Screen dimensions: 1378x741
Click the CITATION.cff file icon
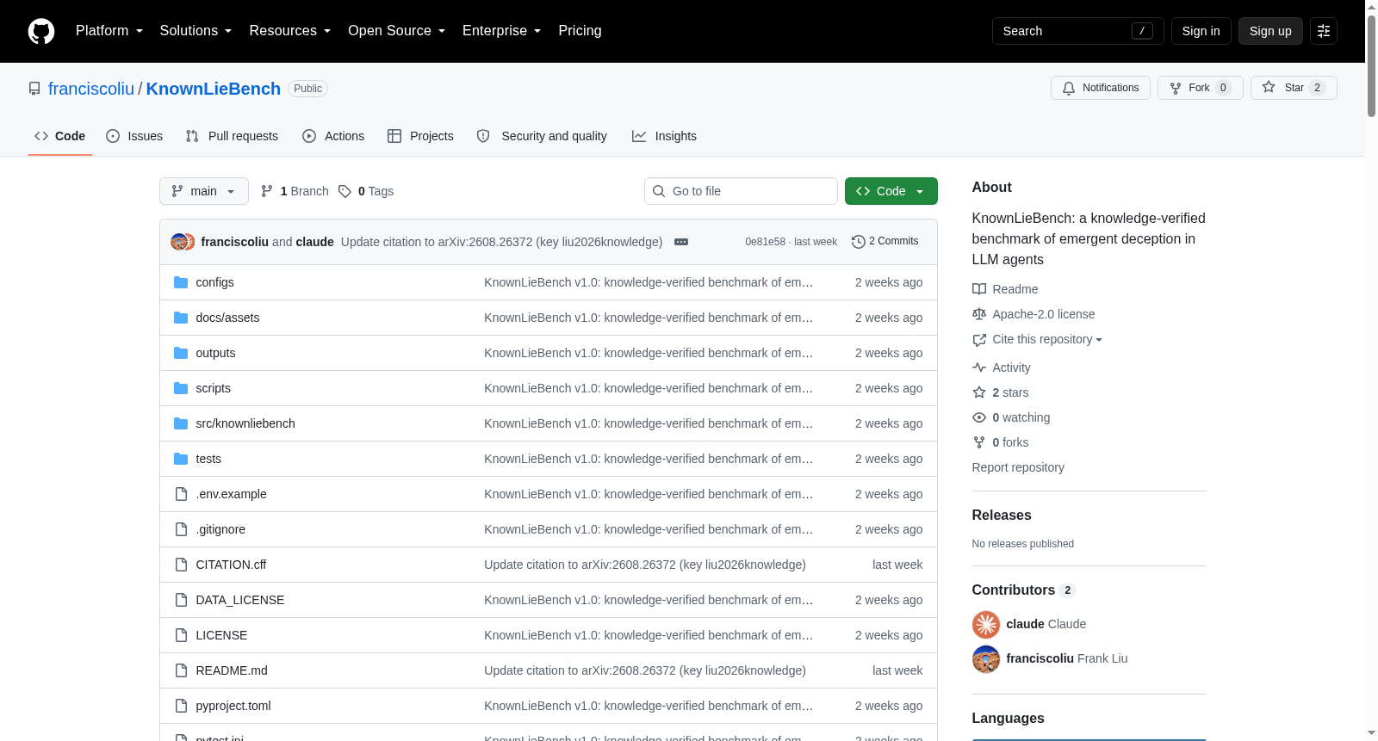(181, 565)
